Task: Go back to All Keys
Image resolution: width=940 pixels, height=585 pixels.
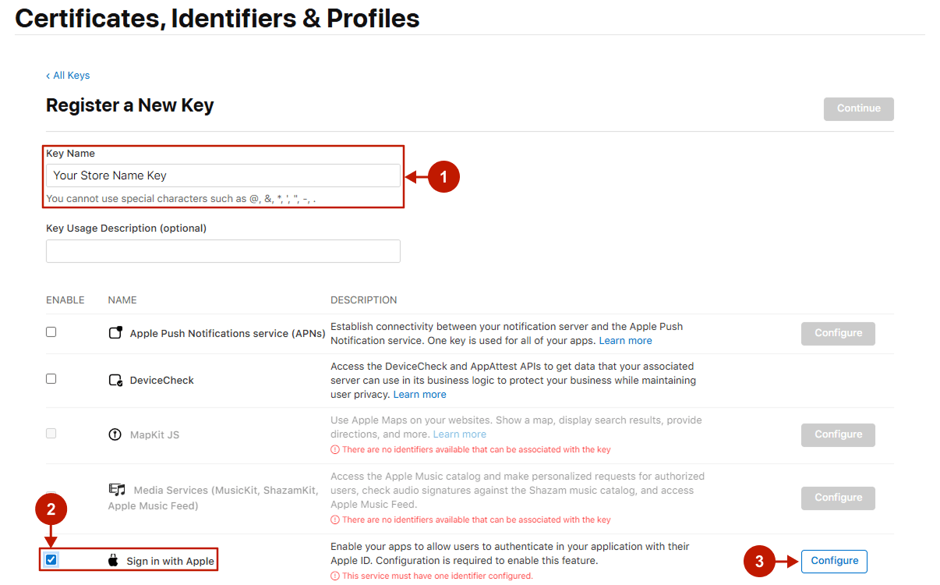Action: coord(68,76)
